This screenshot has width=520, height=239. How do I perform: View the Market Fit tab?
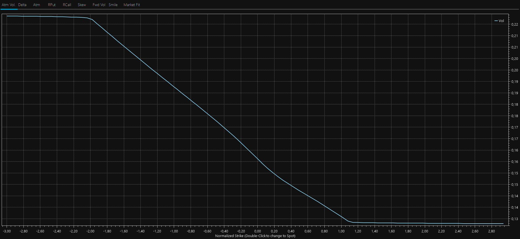click(132, 5)
